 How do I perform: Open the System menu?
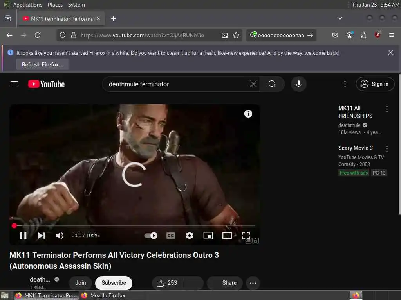[x=76, y=5]
